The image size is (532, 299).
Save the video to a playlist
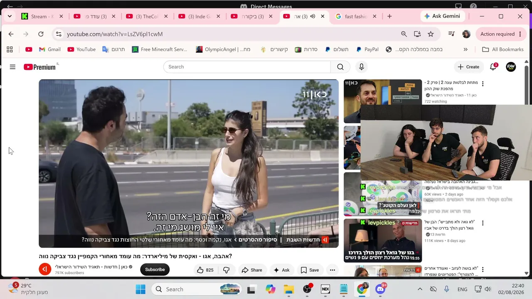310,270
